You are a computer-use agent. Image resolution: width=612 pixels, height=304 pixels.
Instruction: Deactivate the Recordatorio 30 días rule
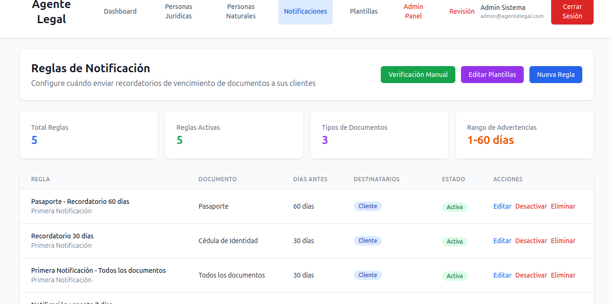point(531,241)
